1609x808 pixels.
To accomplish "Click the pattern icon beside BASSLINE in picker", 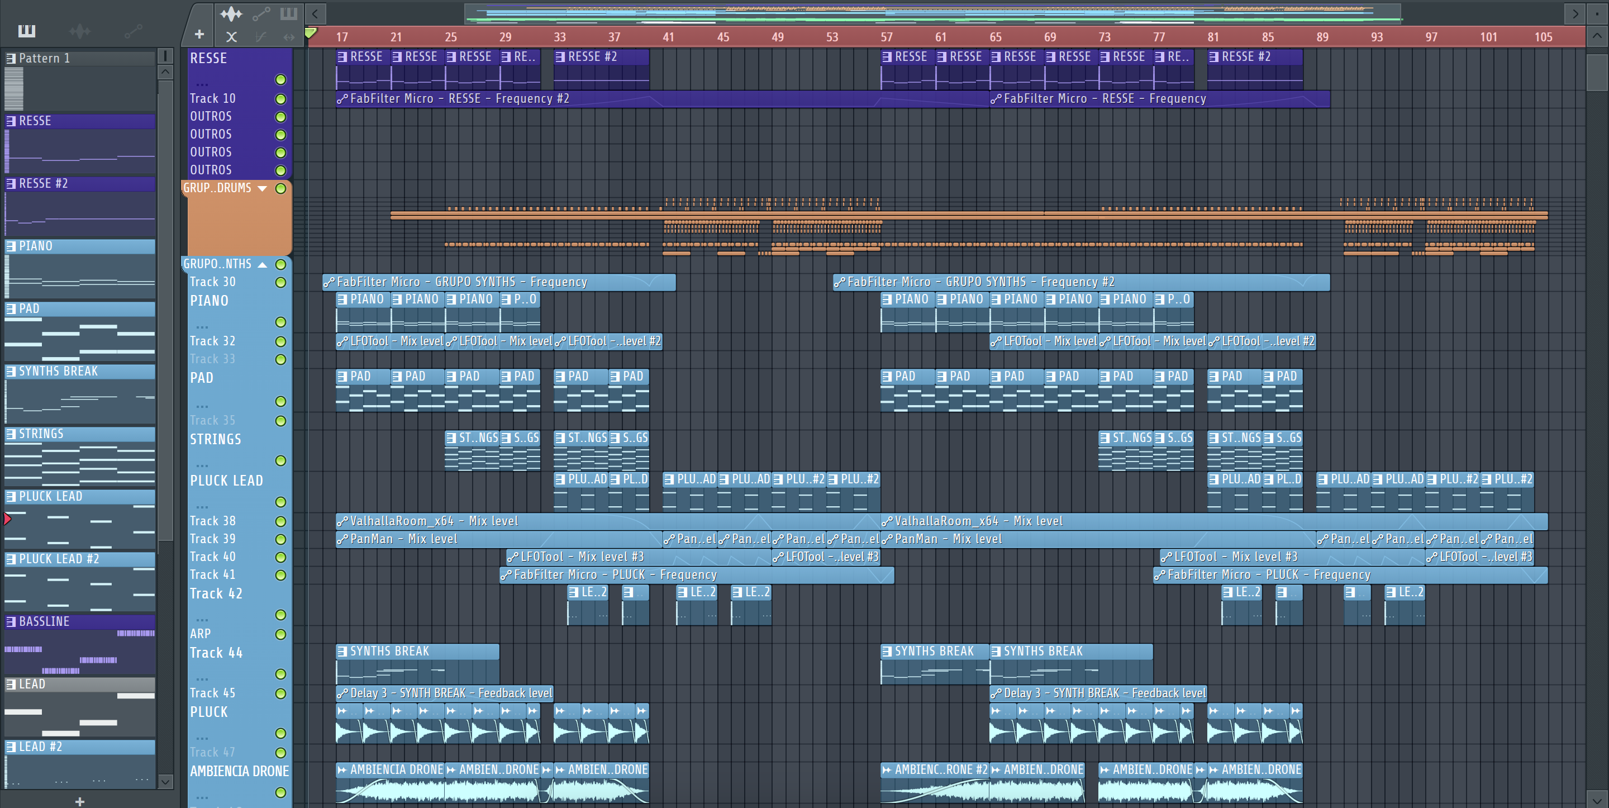I will (x=11, y=621).
